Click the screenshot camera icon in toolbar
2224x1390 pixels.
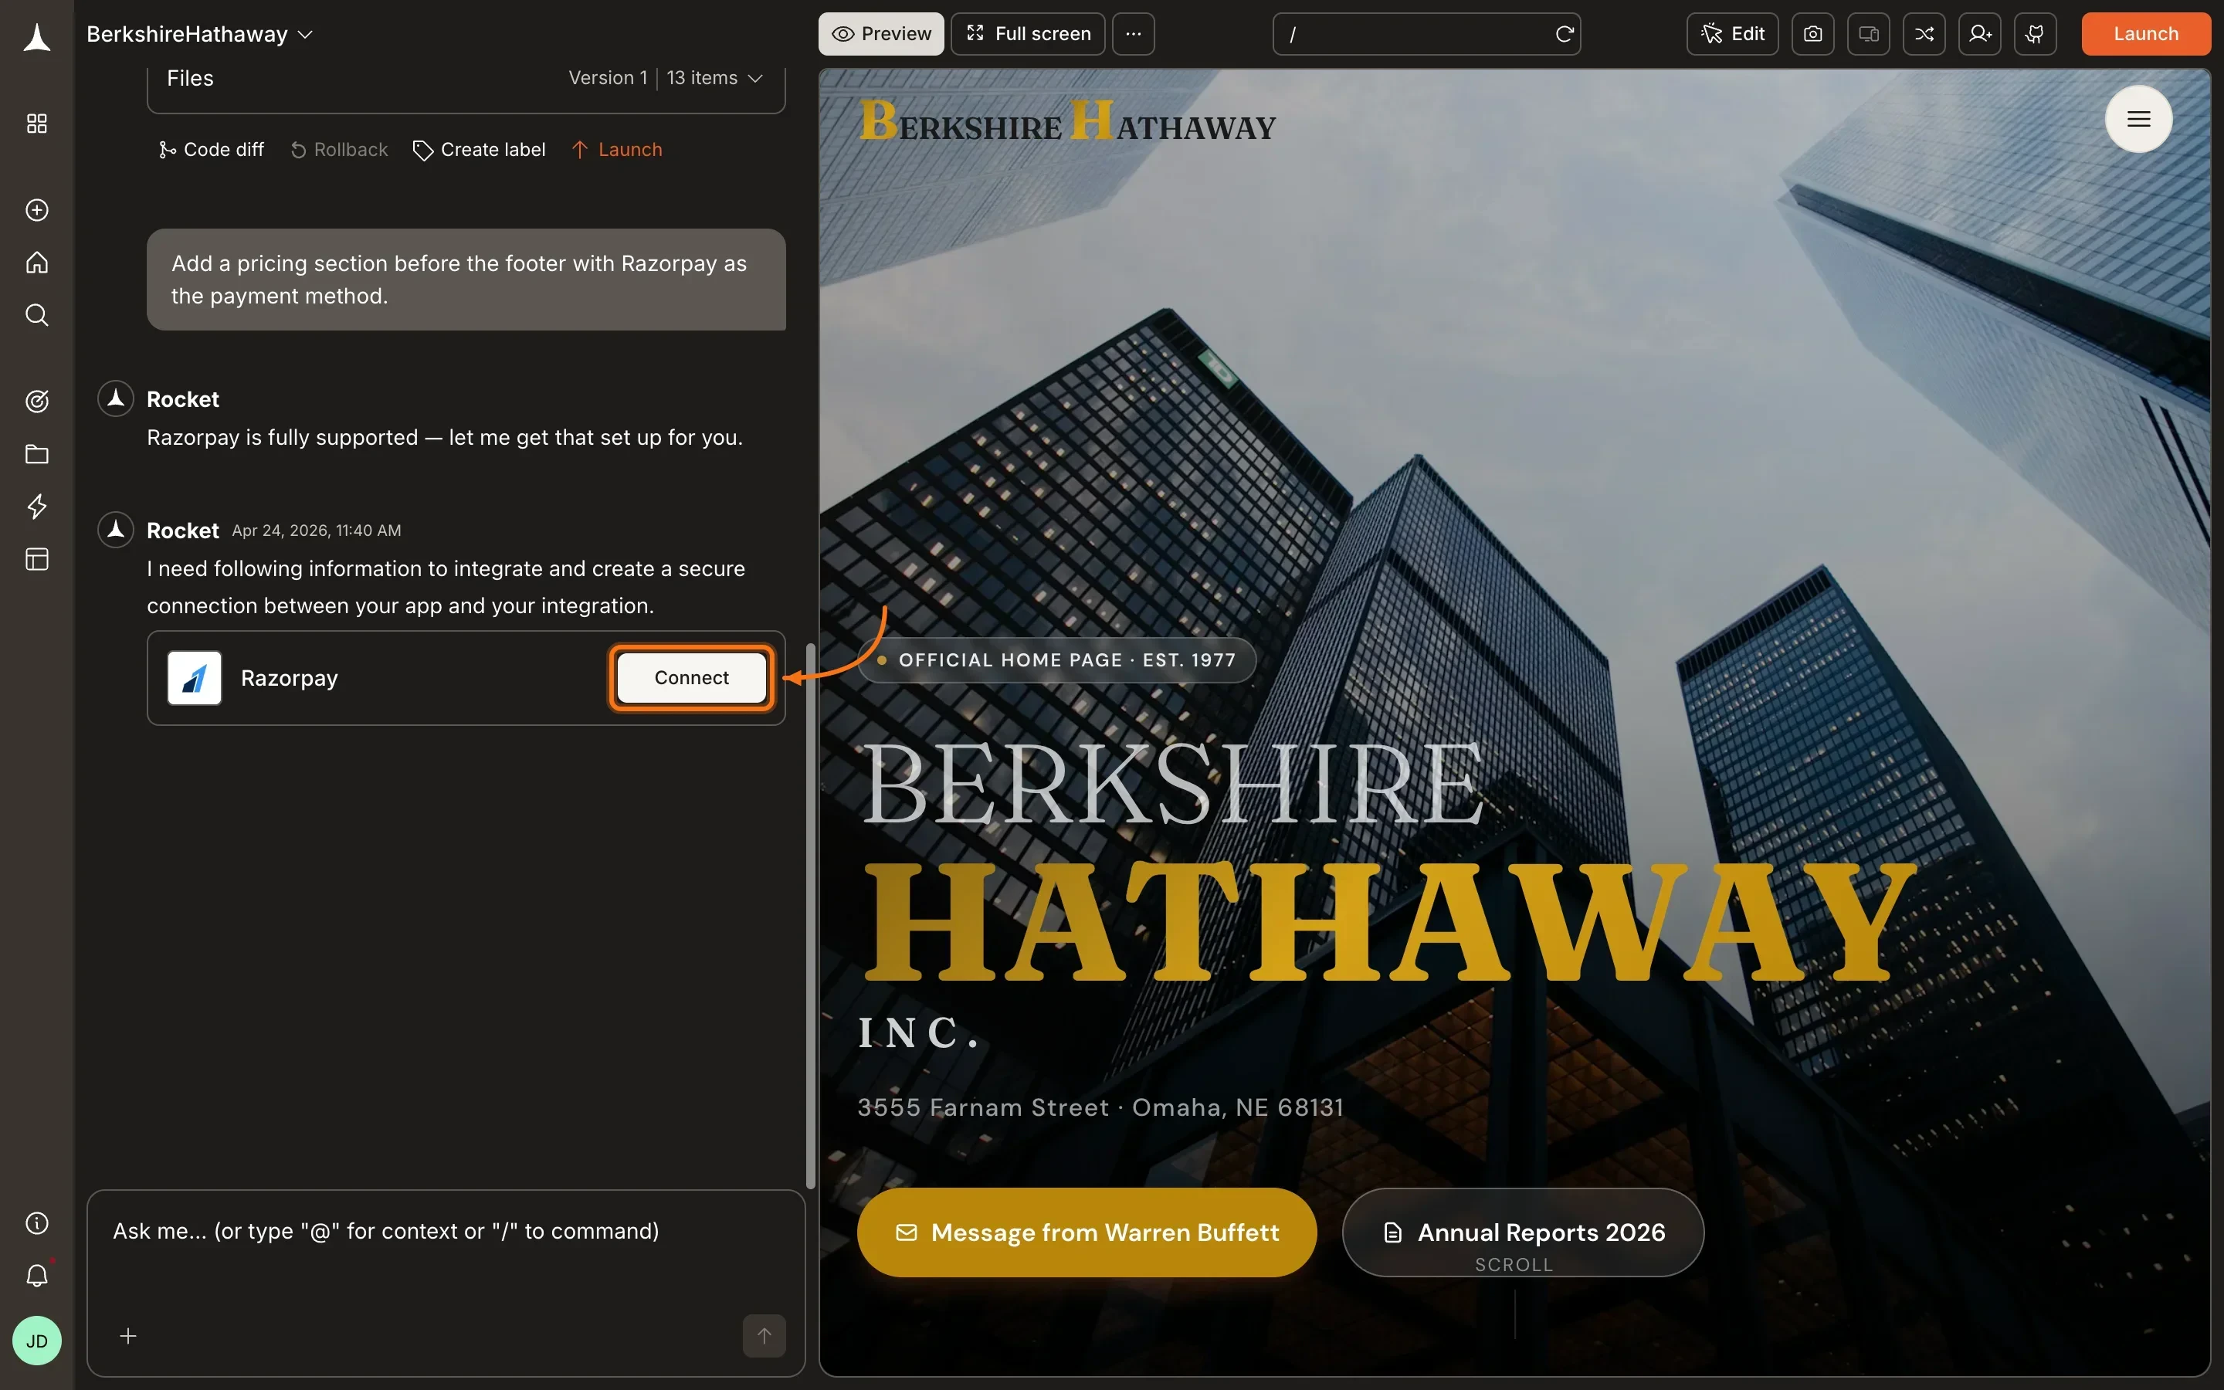coord(1812,34)
